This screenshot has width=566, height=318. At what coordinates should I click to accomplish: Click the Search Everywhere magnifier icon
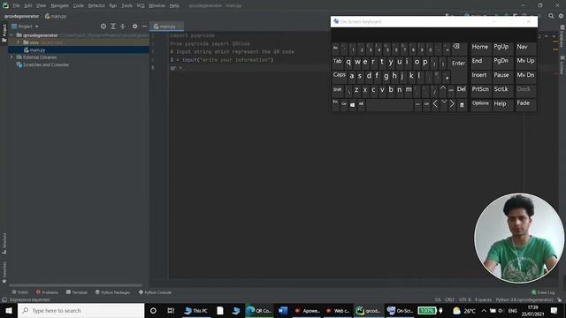click(551, 16)
